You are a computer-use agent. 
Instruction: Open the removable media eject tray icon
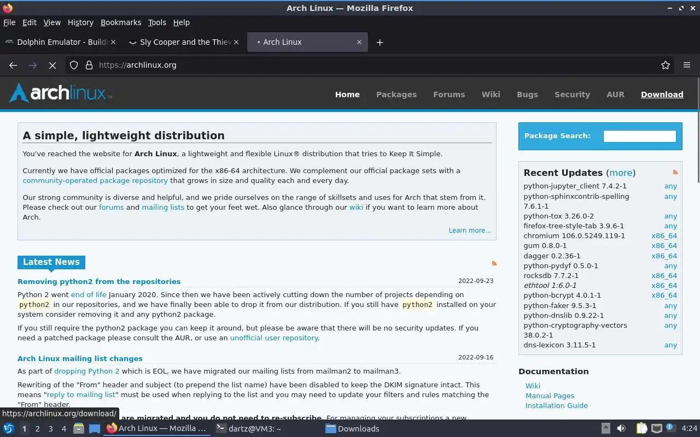[605, 428]
